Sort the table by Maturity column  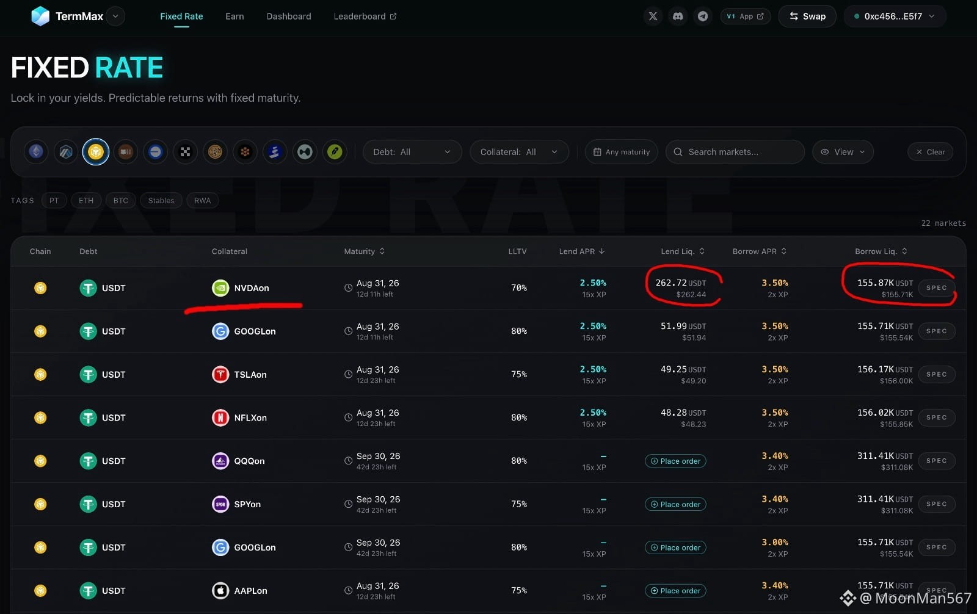pyautogui.click(x=365, y=251)
